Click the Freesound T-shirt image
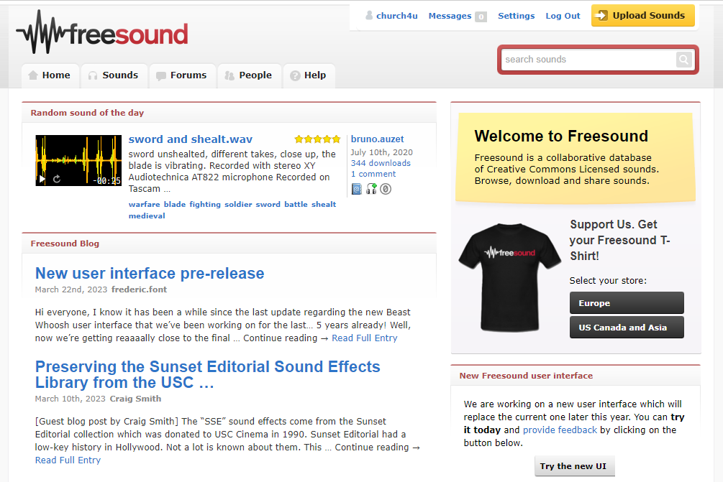The width and height of the screenshot is (723, 482). (509, 277)
